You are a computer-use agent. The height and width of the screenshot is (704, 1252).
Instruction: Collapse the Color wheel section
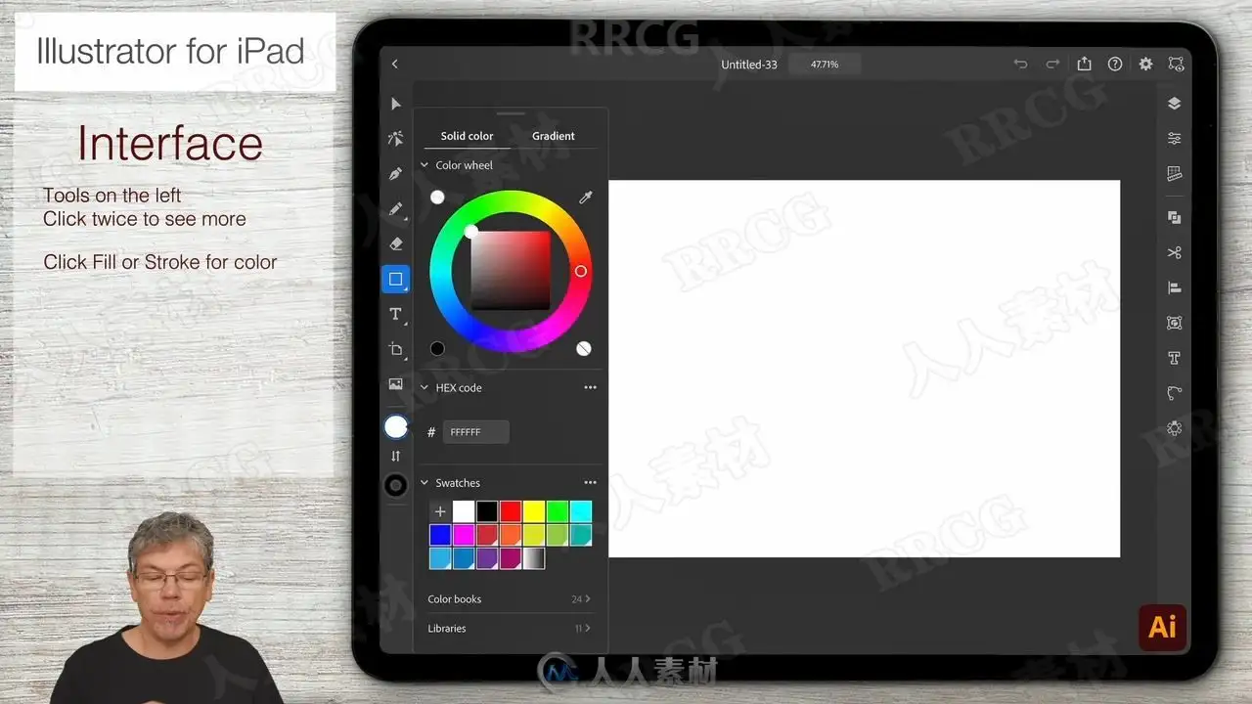(x=425, y=165)
